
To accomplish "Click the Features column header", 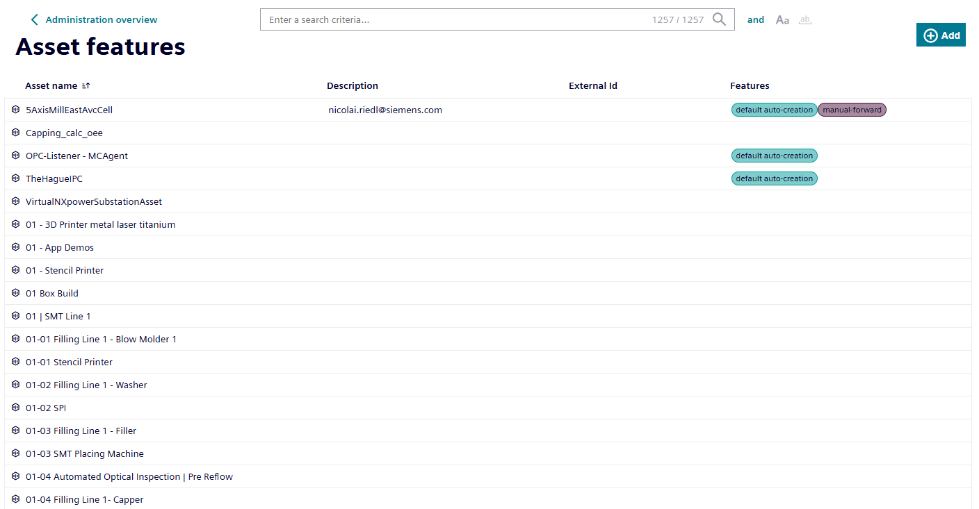I will click(x=750, y=86).
